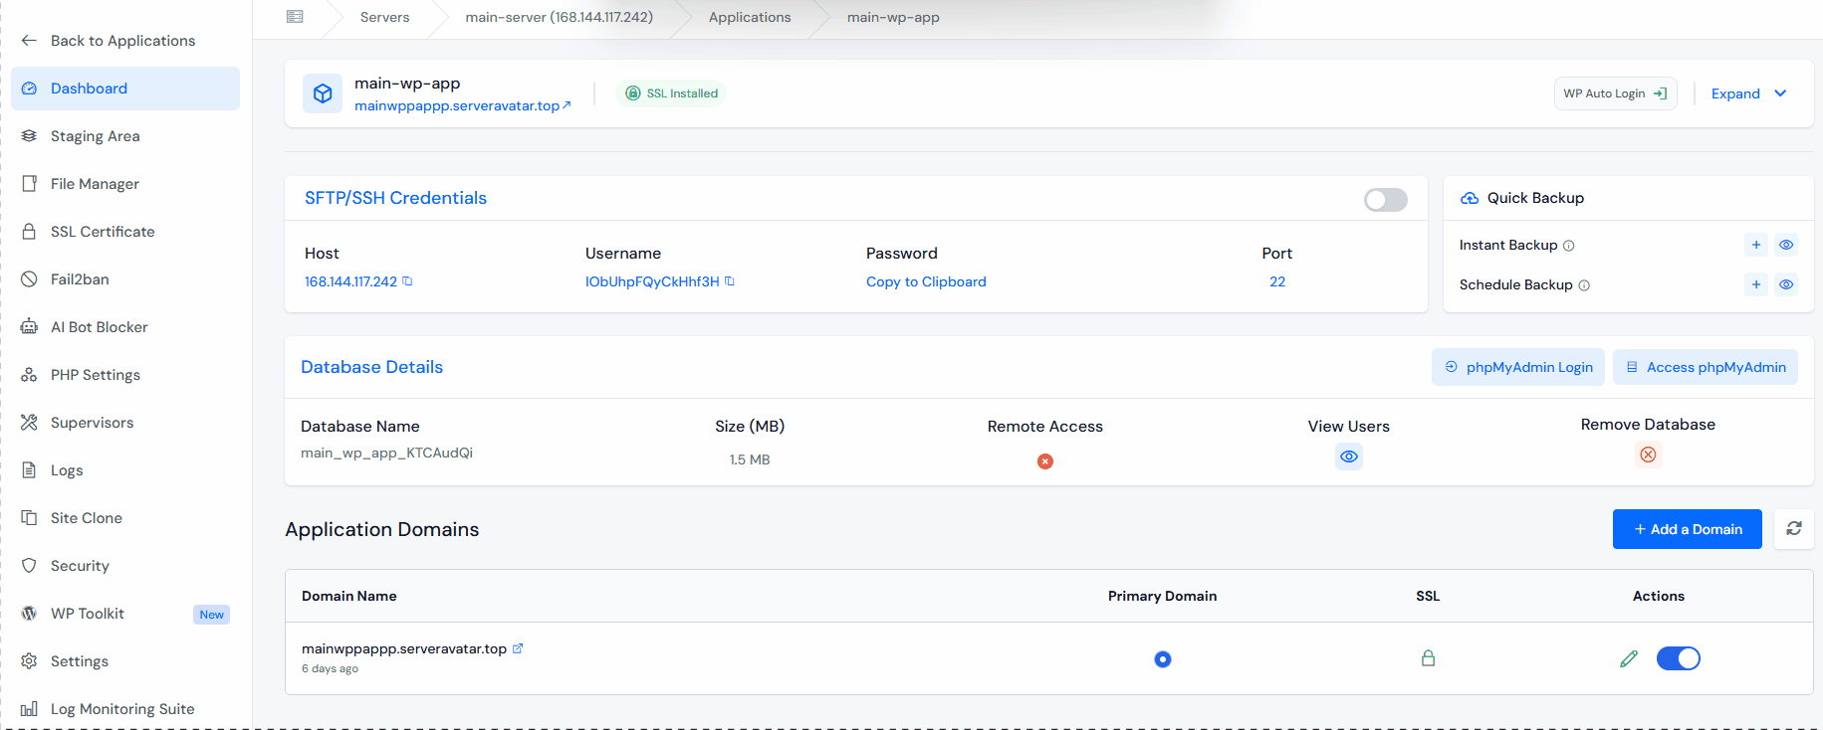
Task: Refresh the Application Domains list
Action: point(1794,529)
